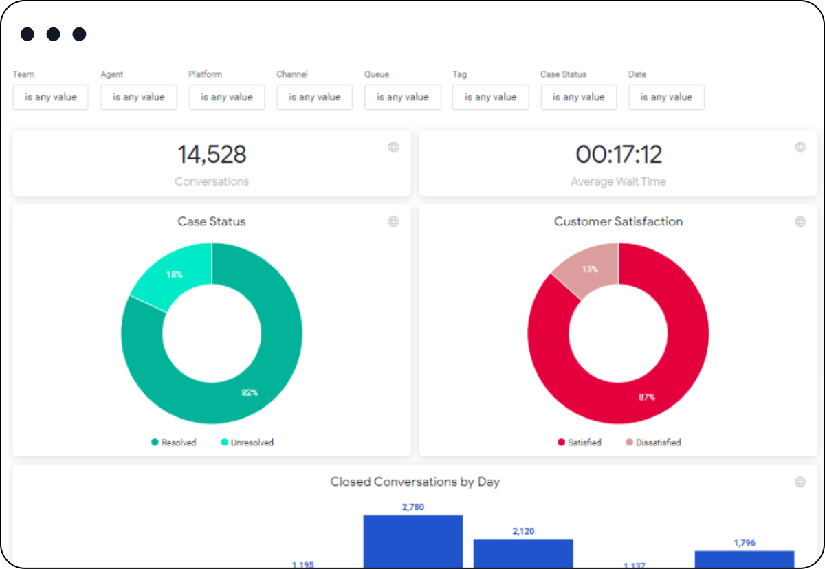This screenshot has height=569, width=825.
Task: Open the Date filter dropdown
Action: click(x=666, y=97)
